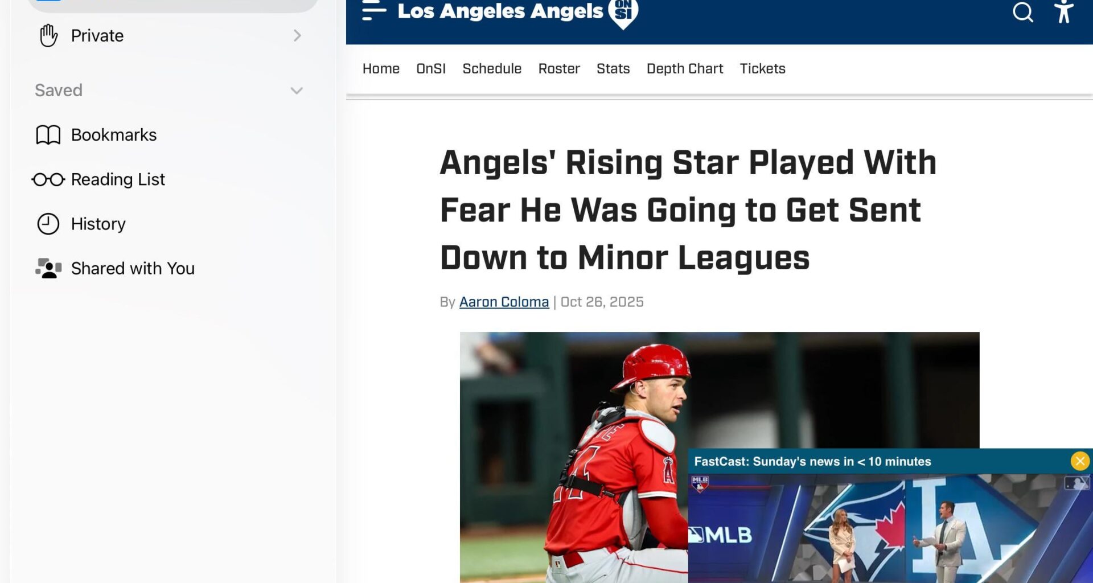The image size is (1093, 583).
Task: Click the Bookmarks book icon
Action: pos(48,135)
